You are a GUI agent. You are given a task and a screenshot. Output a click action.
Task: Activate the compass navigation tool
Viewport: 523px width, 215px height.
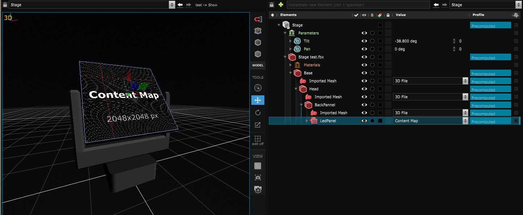(x=258, y=88)
